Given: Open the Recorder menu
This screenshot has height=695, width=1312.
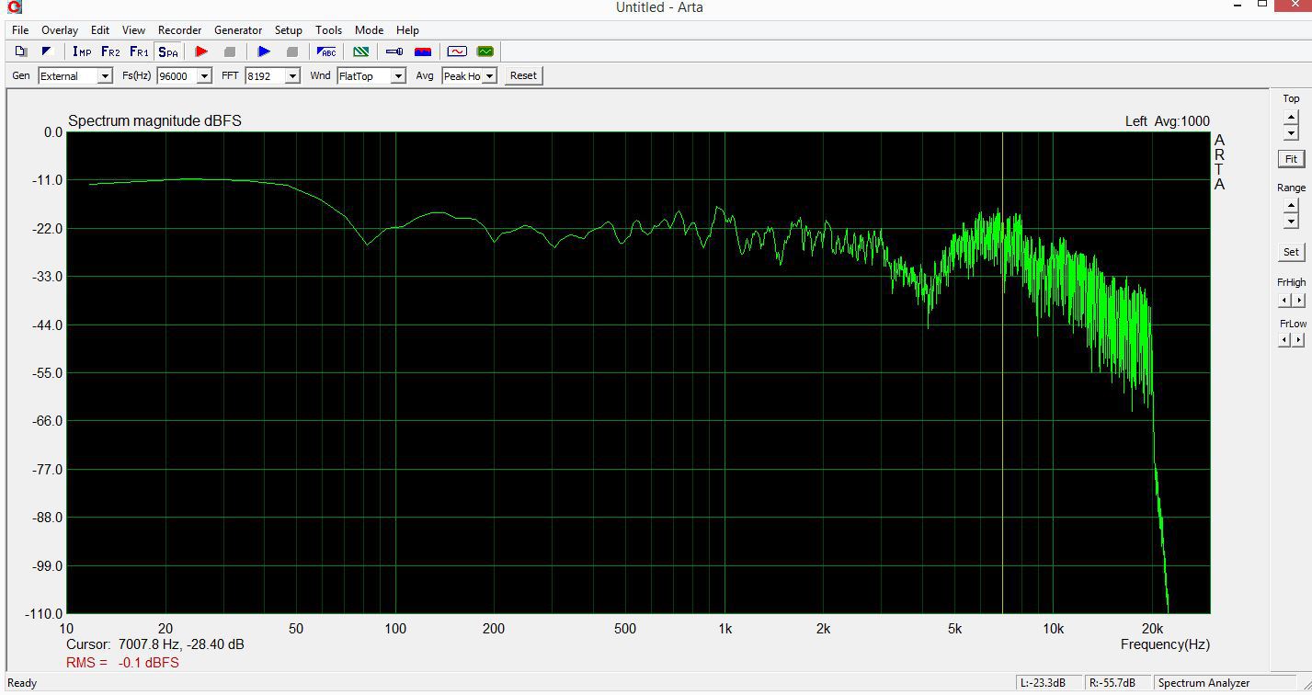Looking at the screenshot, I should pyautogui.click(x=179, y=30).
